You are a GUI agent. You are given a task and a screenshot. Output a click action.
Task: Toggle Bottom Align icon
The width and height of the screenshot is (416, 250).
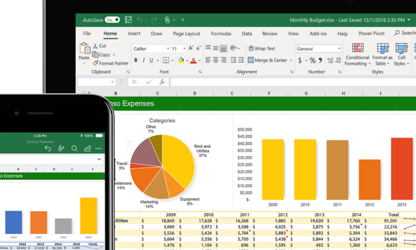(x=223, y=48)
